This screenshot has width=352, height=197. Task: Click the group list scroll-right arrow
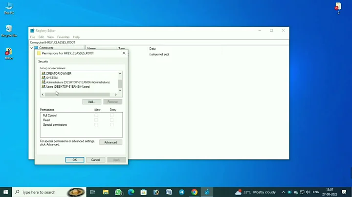pyautogui.click(x=115, y=95)
